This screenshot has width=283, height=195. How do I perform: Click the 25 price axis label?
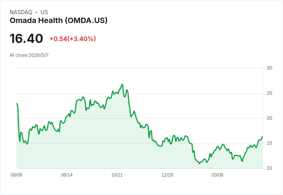269,93
